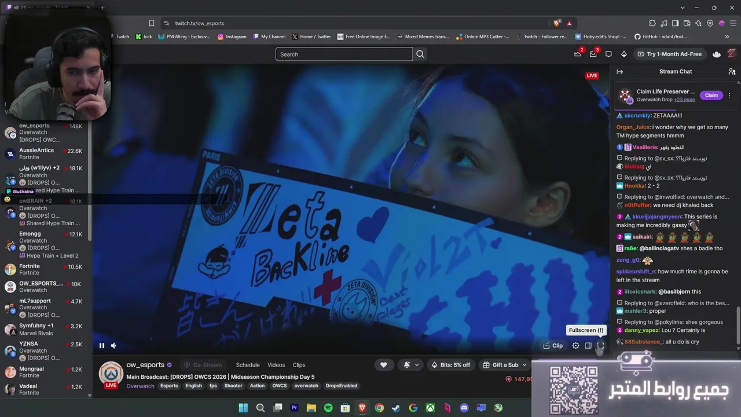The height and width of the screenshot is (417, 741).
Task: Open the Videos tab
Action: pos(276,365)
